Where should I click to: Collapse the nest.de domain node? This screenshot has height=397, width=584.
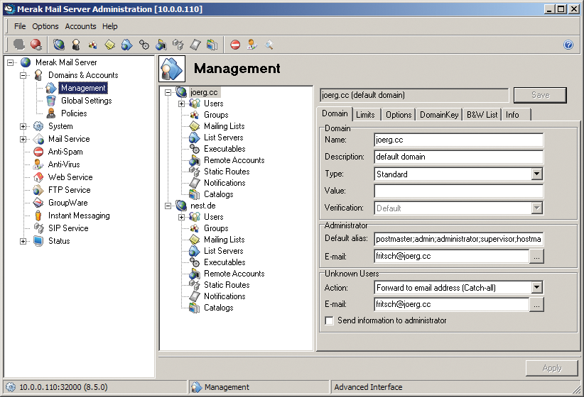[x=168, y=206]
